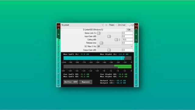Click the Cur Right GR readout

point(114,74)
